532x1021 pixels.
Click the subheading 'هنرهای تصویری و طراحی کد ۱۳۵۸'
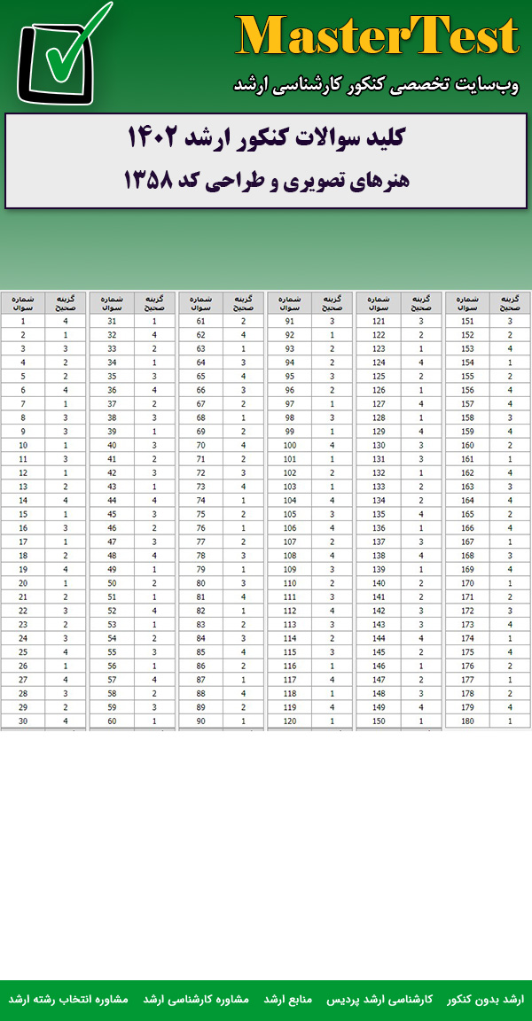pos(266,181)
